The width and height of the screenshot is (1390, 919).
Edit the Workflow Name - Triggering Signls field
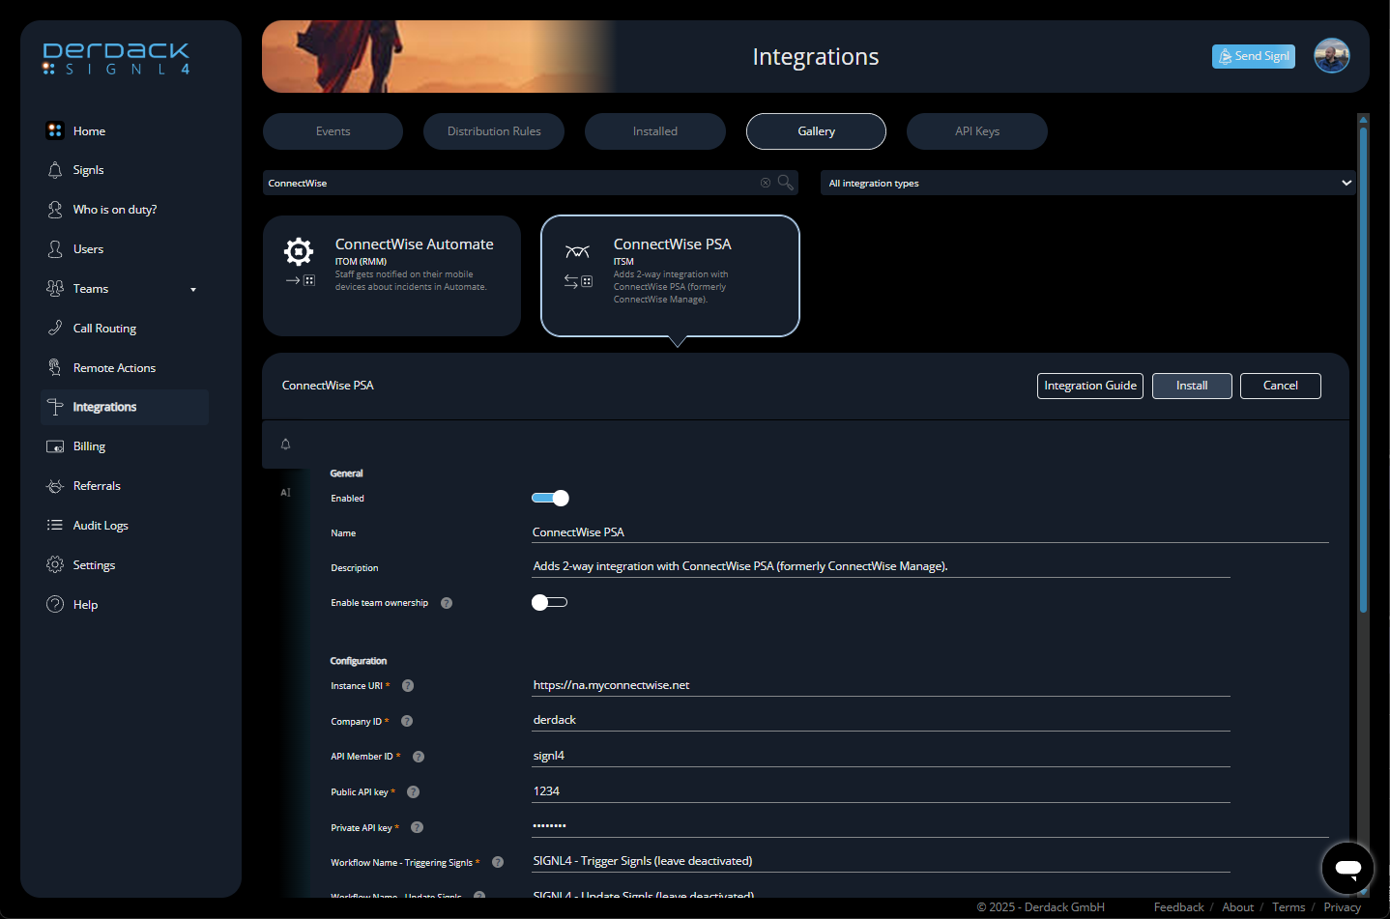(881, 861)
